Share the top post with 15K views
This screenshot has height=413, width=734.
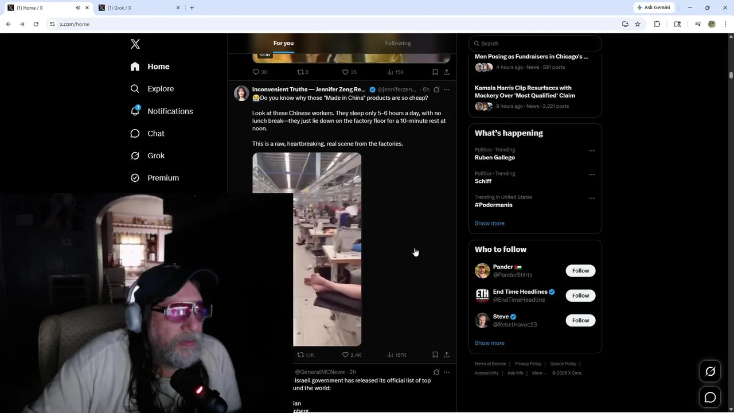(447, 72)
